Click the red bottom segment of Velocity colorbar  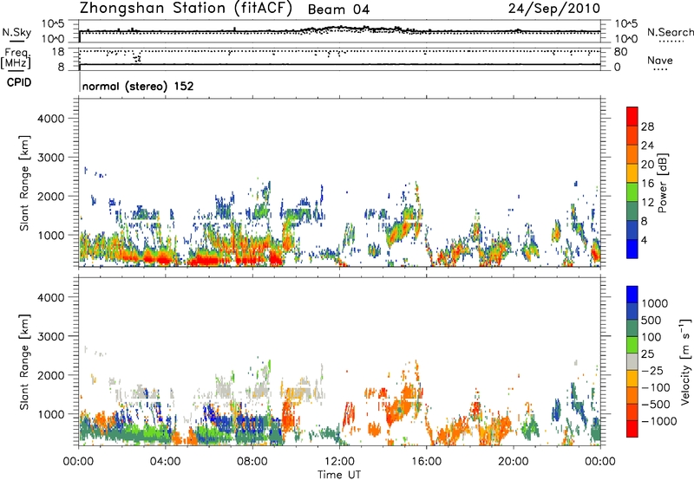pos(632,429)
